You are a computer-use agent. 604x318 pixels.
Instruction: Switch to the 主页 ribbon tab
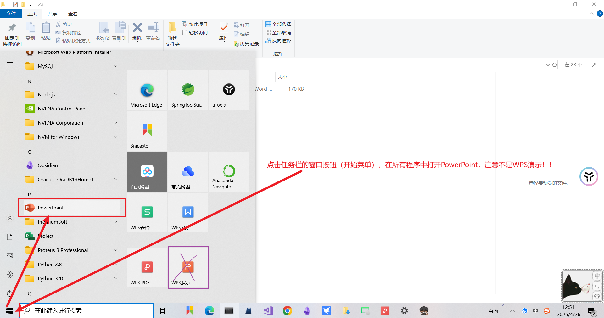tap(32, 14)
